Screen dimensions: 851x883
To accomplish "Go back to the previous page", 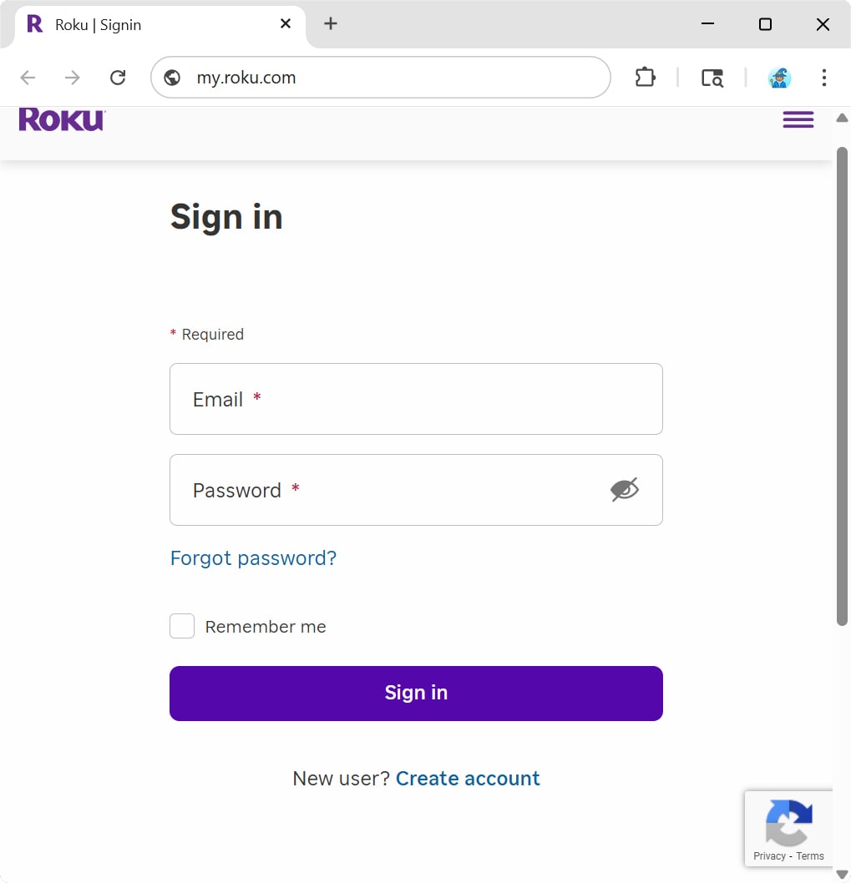I will click(x=28, y=78).
